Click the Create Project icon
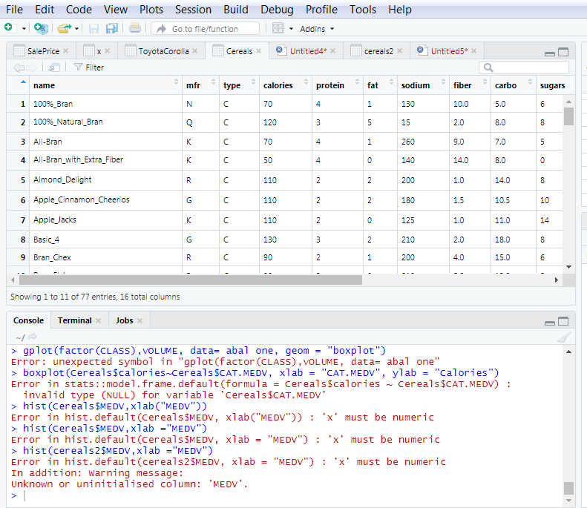587x508 pixels. coord(41,28)
